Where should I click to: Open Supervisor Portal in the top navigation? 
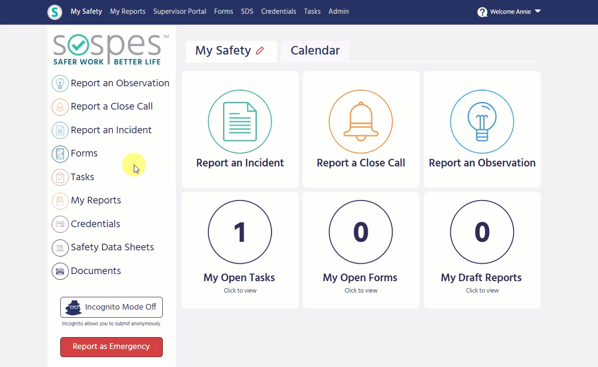pos(179,11)
